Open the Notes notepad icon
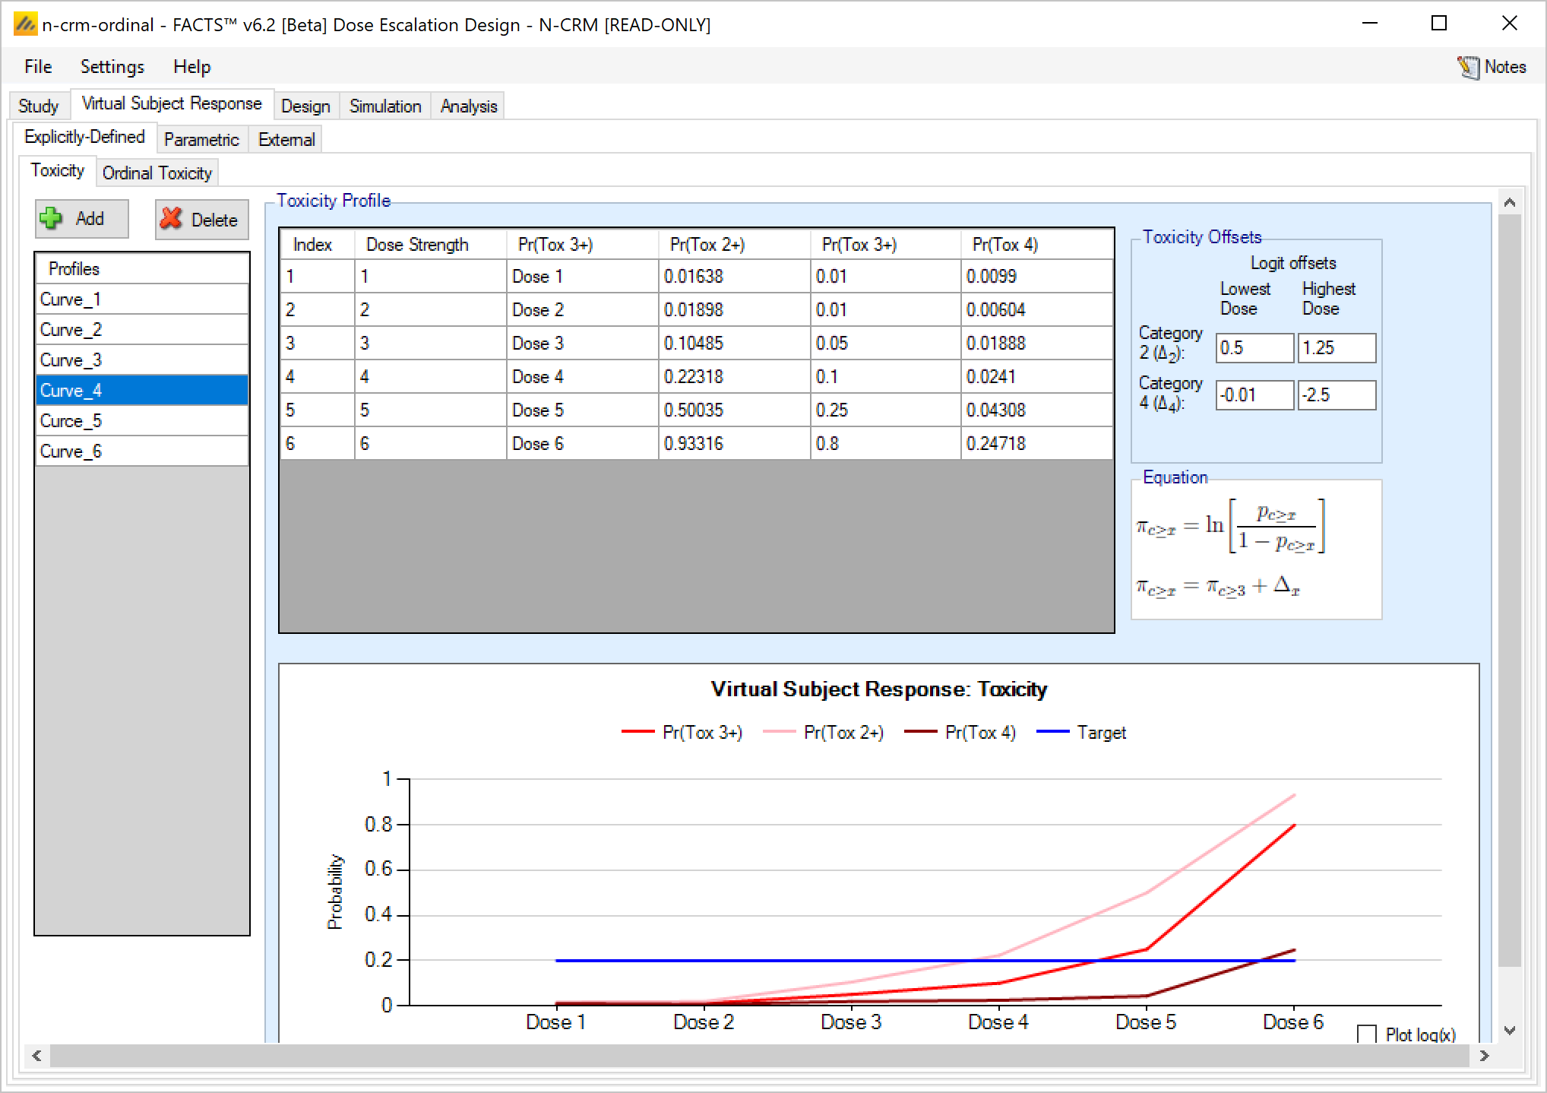Image resolution: width=1547 pixels, height=1093 pixels. point(1468,68)
